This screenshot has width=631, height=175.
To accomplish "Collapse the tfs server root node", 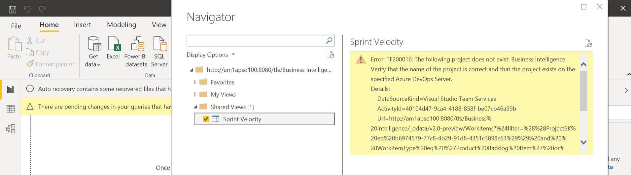I will 191,70.
